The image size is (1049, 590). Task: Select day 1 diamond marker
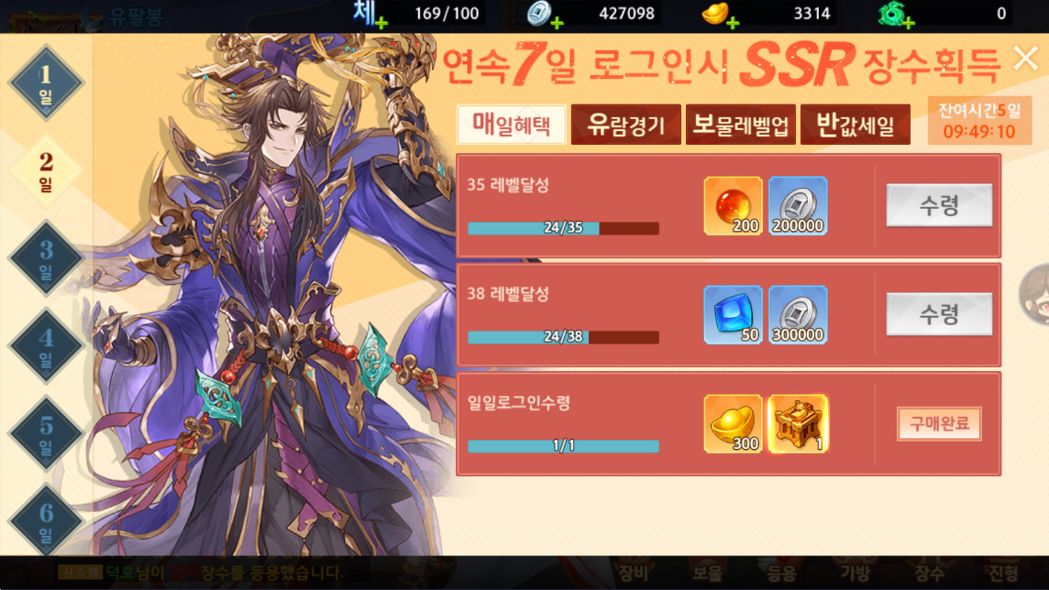46,82
